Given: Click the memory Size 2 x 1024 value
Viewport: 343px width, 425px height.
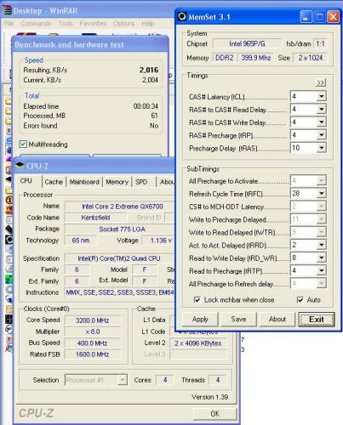Looking at the screenshot, I should pyautogui.click(x=310, y=58).
